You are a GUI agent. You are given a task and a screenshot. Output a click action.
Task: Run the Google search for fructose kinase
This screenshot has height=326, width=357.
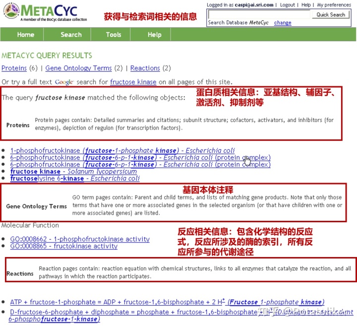click(133, 82)
